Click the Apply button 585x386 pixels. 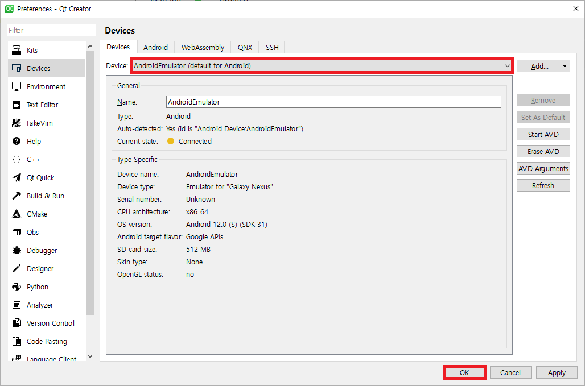tap(557, 372)
